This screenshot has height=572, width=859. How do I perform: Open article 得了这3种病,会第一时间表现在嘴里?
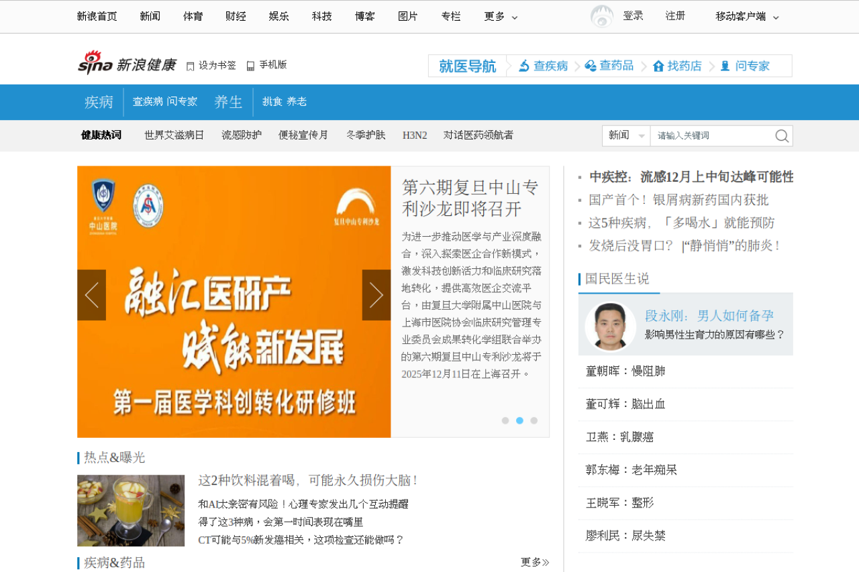click(x=281, y=522)
